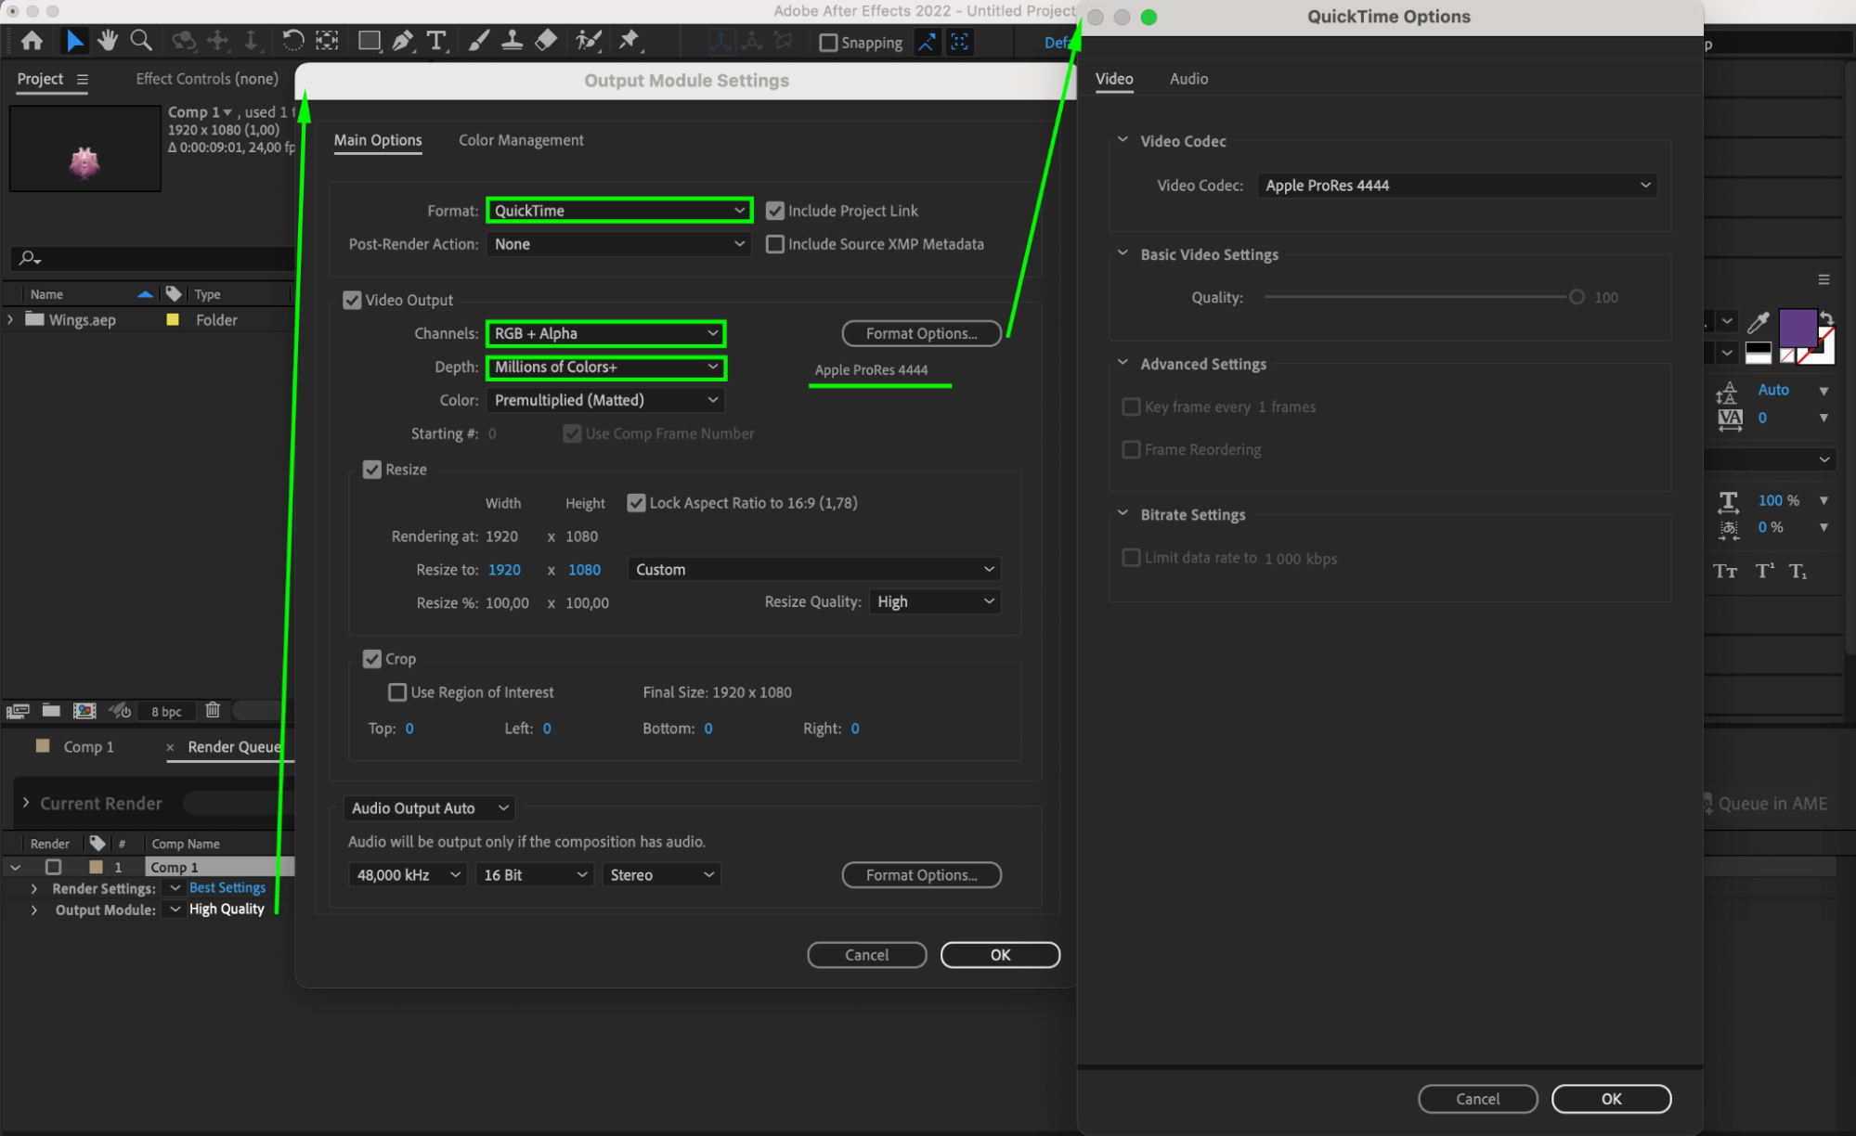1856x1136 pixels.
Task: Click the Home icon in toolbar
Action: (x=32, y=40)
